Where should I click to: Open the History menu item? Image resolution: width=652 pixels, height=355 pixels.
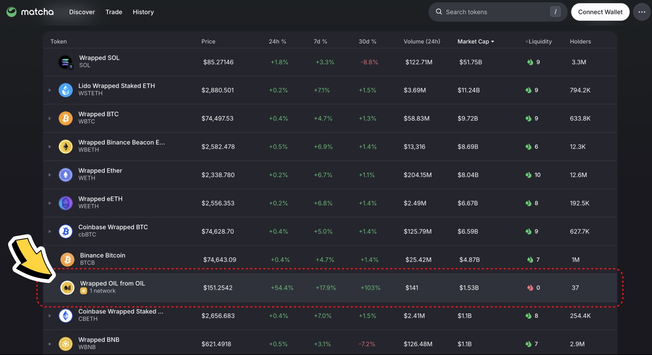point(143,12)
